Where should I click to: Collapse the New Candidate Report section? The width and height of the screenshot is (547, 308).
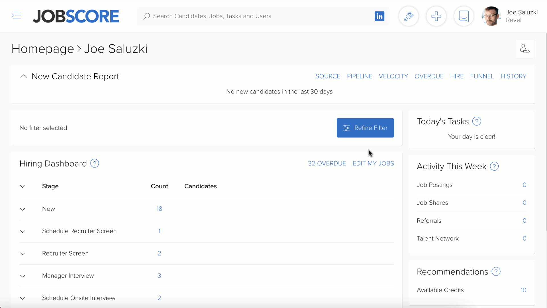[x=24, y=76]
